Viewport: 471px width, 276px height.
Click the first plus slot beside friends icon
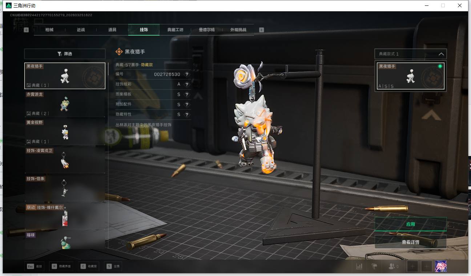pyautogui.click(x=412, y=267)
